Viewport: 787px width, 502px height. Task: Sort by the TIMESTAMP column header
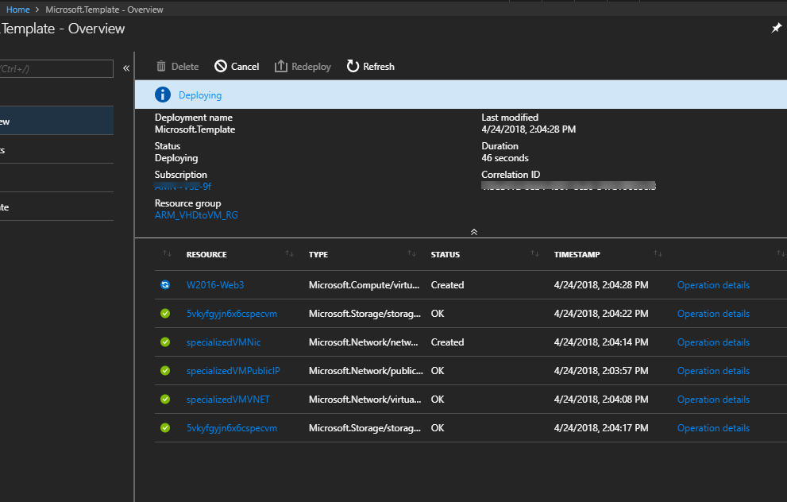tap(577, 254)
